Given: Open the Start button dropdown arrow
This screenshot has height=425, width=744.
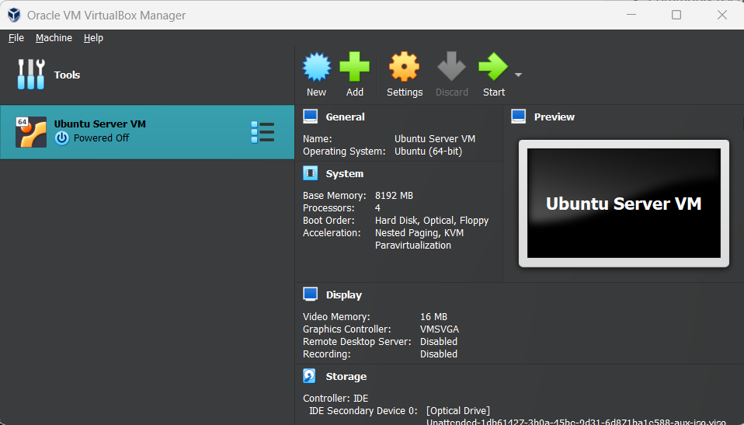Looking at the screenshot, I should pyautogui.click(x=518, y=75).
